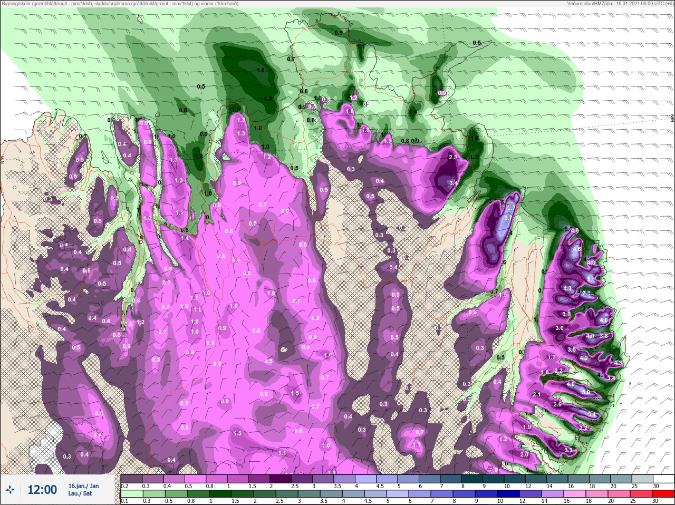
Task: Click the 7.1 precipitation value on the map
Action: (586, 293)
